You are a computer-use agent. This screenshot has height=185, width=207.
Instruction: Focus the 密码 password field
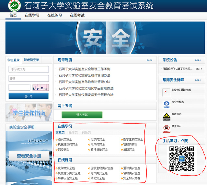point(29,78)
